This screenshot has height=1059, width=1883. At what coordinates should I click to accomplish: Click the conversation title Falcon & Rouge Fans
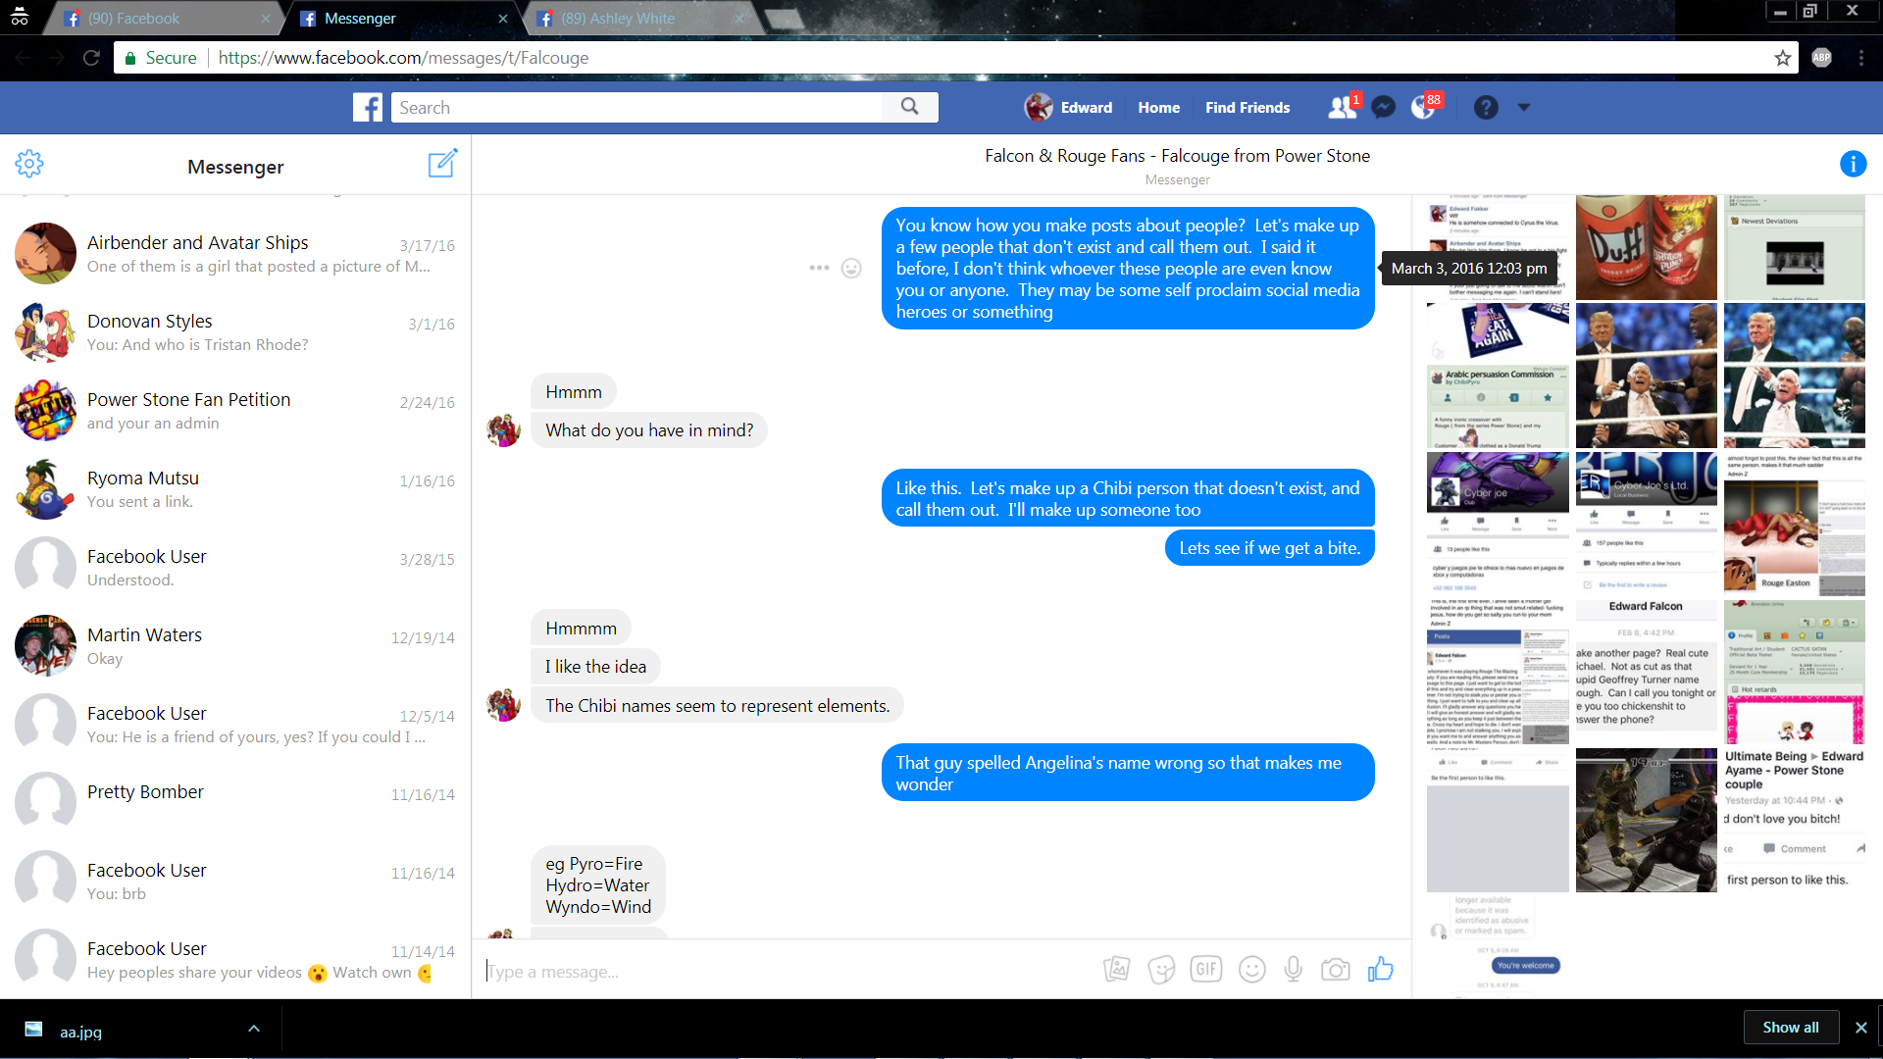(1177, 156)
